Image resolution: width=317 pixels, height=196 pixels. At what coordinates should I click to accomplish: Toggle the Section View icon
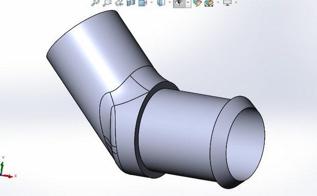tap(131, 3)
